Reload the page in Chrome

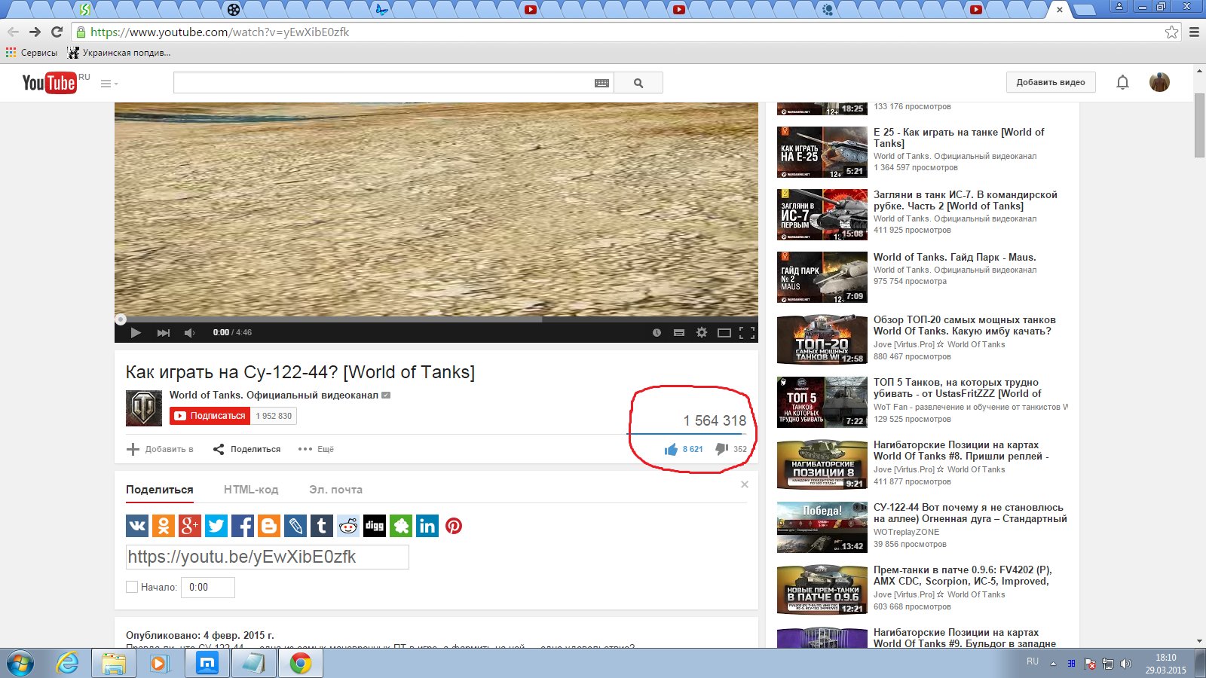pos(57,32)
